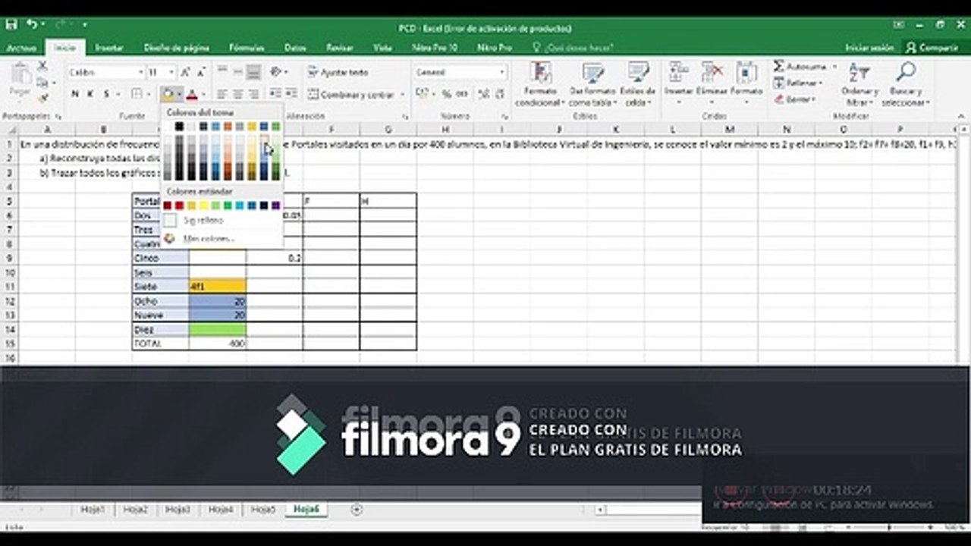Toggle bottom vertical alignment

click(x=253, y=72)
